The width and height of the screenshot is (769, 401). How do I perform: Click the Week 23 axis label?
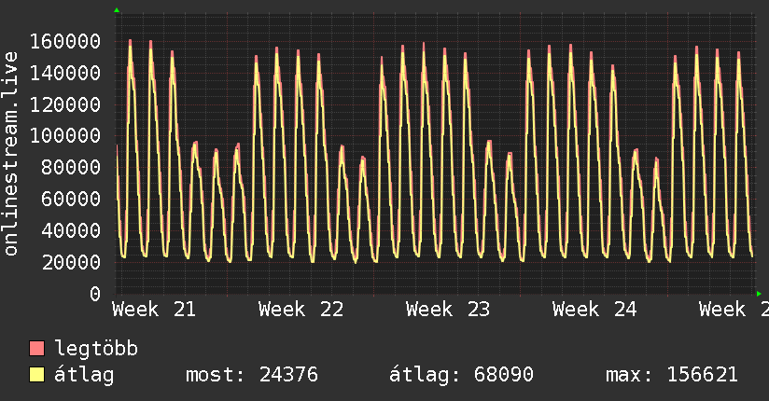[448, 310]
